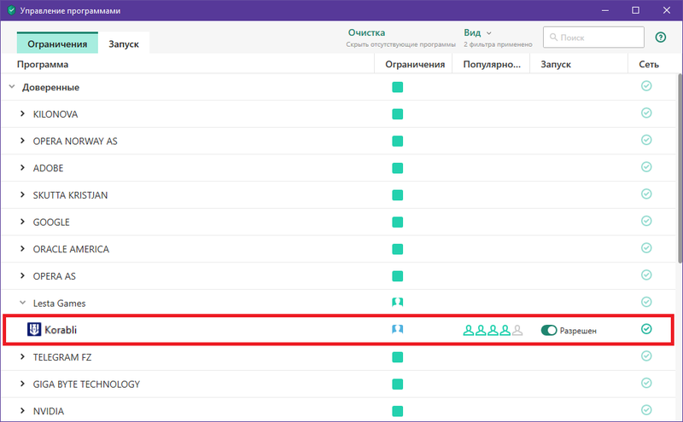Expand the SKUTTA KRISTJAN group
This screenshot has width=683, height=422.
(x=22, y=194)
